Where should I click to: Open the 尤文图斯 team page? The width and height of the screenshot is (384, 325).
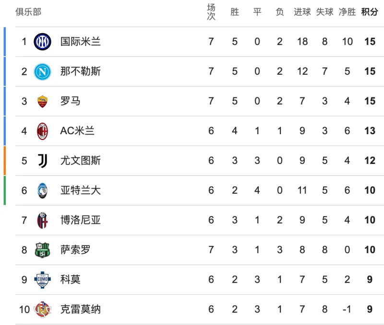tap(80, 161)
